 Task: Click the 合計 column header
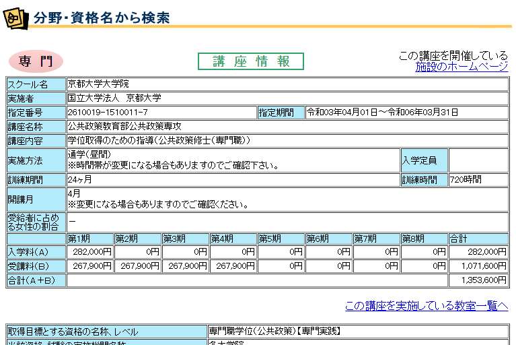pos(479,239)
